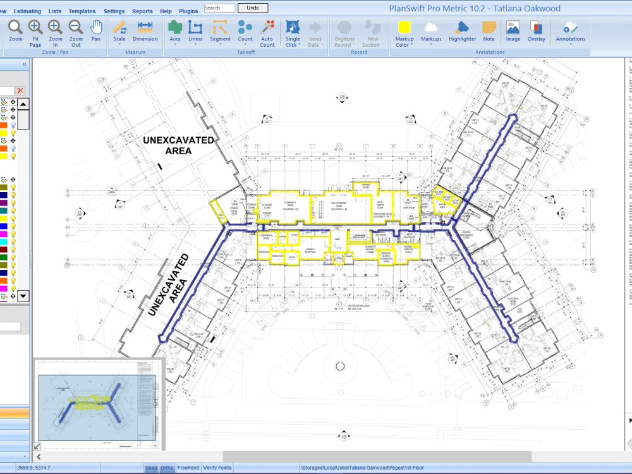Viewport: 632px width, 474px height.
Task: Activate the Pan hand tool
Action: 95,31
